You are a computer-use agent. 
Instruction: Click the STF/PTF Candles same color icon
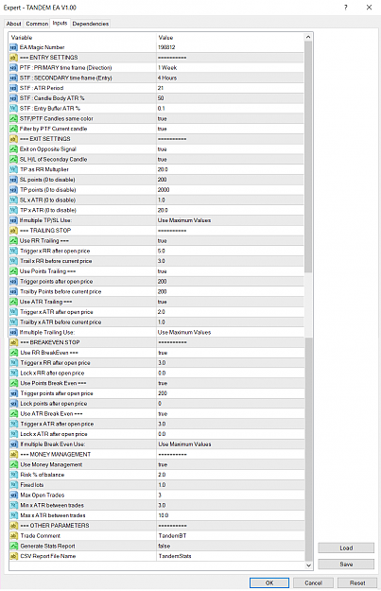click(13, 119)
